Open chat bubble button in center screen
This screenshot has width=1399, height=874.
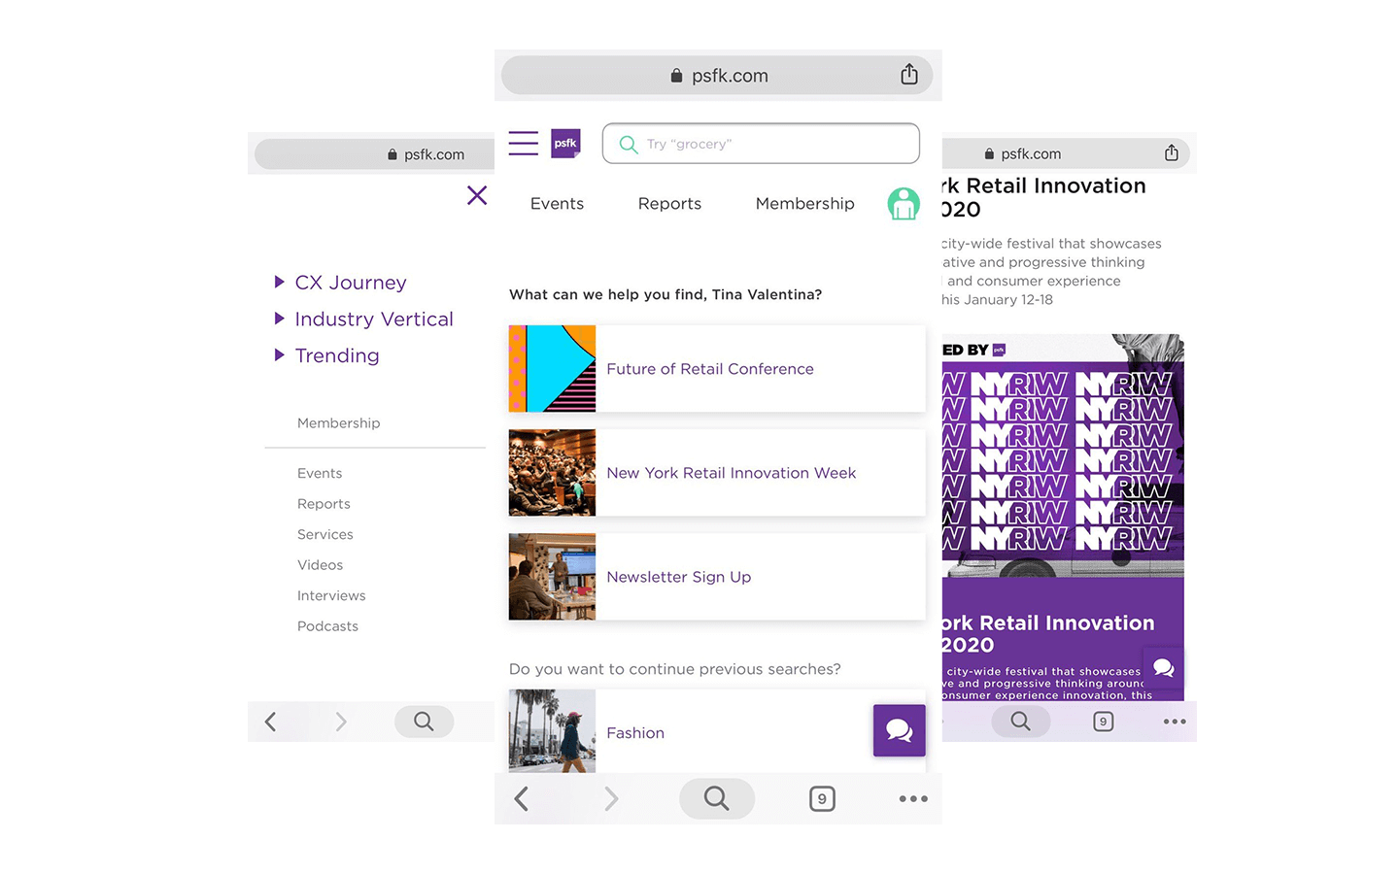(899, 730)
